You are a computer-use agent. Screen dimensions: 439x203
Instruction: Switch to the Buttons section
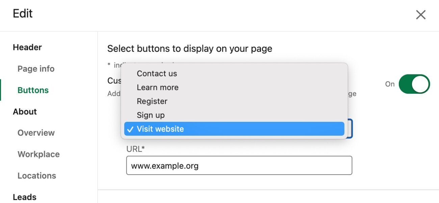click(x=33, y=90)
